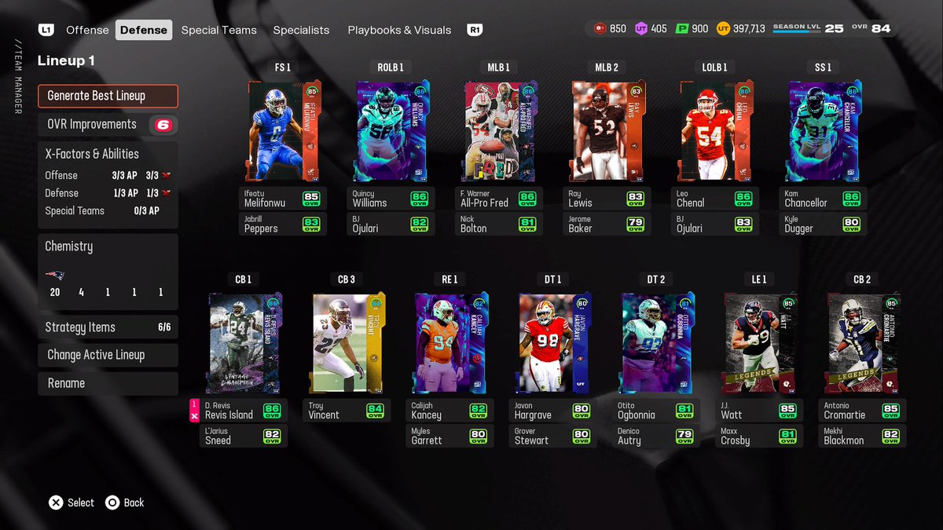This screenshot has height=530, width=943.
Task: Click the Season LVL 25 indicator
Action: pyautogui.click(x=808, y=28)
